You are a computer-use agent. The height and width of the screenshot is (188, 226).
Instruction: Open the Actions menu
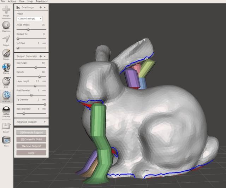click(x=12, y=1)
